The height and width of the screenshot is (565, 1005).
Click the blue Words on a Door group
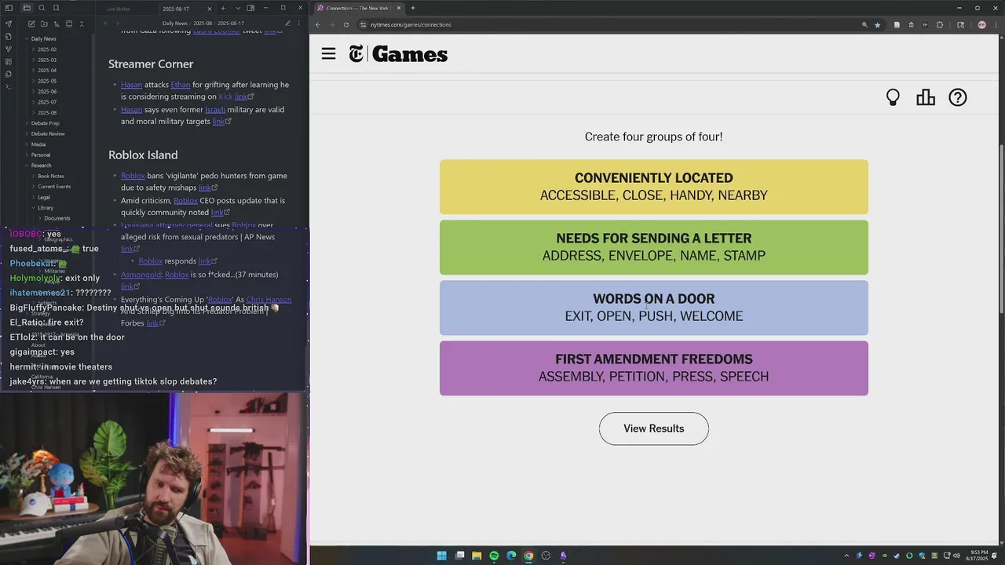[653, 308]
